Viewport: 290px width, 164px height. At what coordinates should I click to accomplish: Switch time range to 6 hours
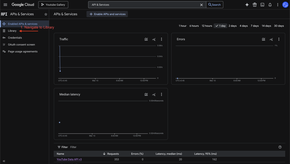point(194,26)
